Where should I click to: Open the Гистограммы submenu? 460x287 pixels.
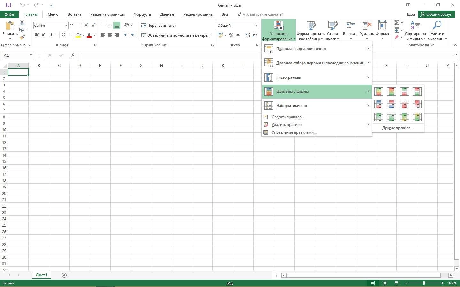click(x=317, y=77)
